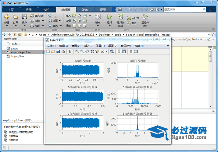
Task: Click the breakpoints (断点) icon
Action: tap(98, 17)
